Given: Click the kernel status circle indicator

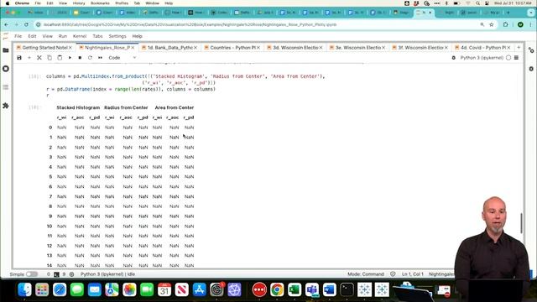Looking at the screenshot, I should click(508, 58).
